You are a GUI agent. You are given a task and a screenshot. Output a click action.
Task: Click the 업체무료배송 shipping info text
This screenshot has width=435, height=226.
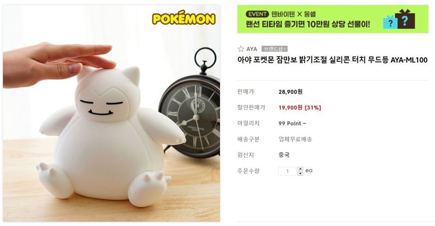click(x=295, y=139)
